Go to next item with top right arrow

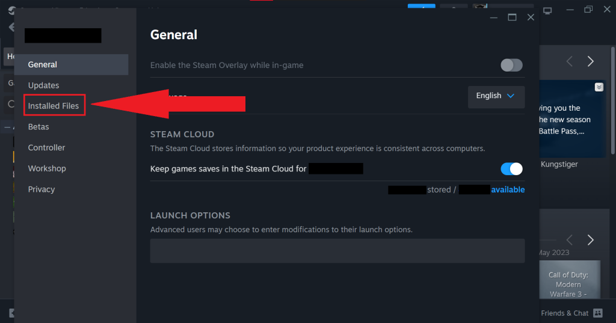[x=591, y=61]
